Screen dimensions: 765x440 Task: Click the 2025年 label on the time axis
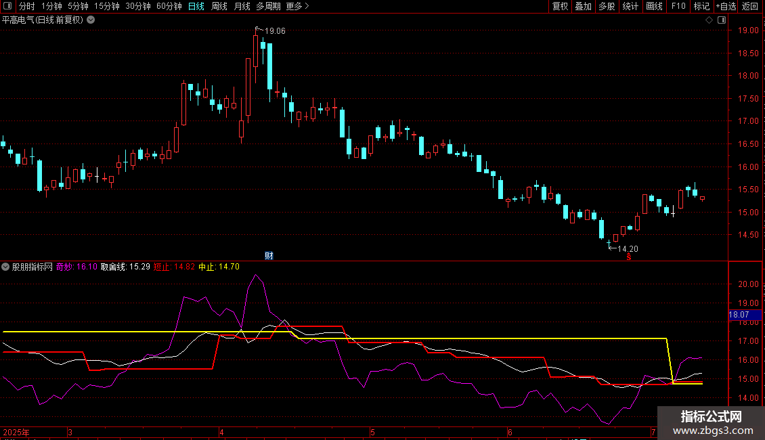click(16, 432)
